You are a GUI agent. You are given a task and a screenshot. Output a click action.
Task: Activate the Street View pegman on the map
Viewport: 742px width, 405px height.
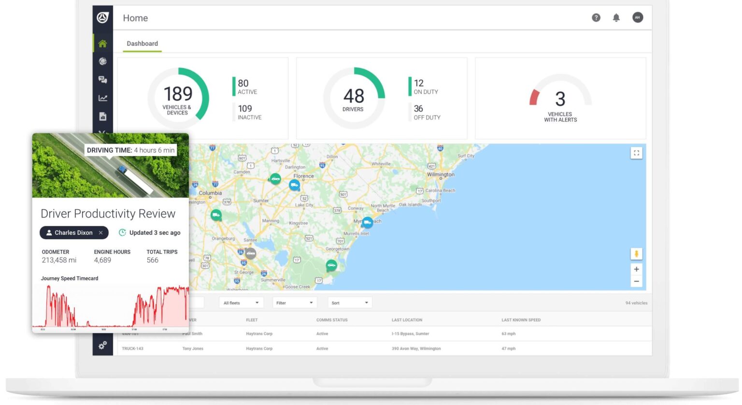coord(636,253)
